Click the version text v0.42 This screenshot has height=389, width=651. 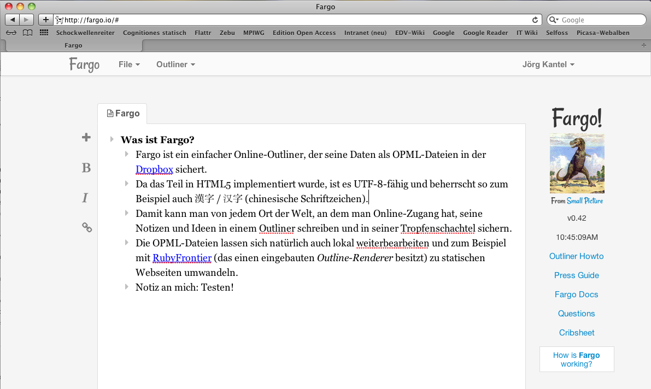[576, 218]
